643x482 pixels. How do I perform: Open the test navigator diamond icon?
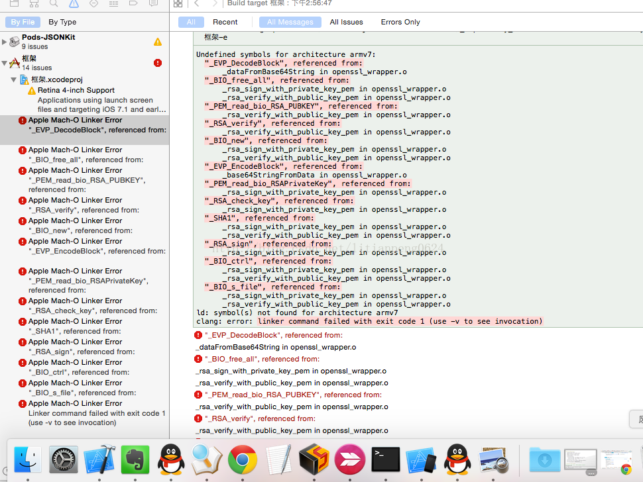(x=93, y=4)
